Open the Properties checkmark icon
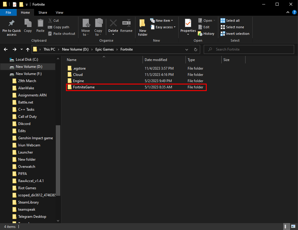This screenshot has width=298, height=230. [188, 23]
